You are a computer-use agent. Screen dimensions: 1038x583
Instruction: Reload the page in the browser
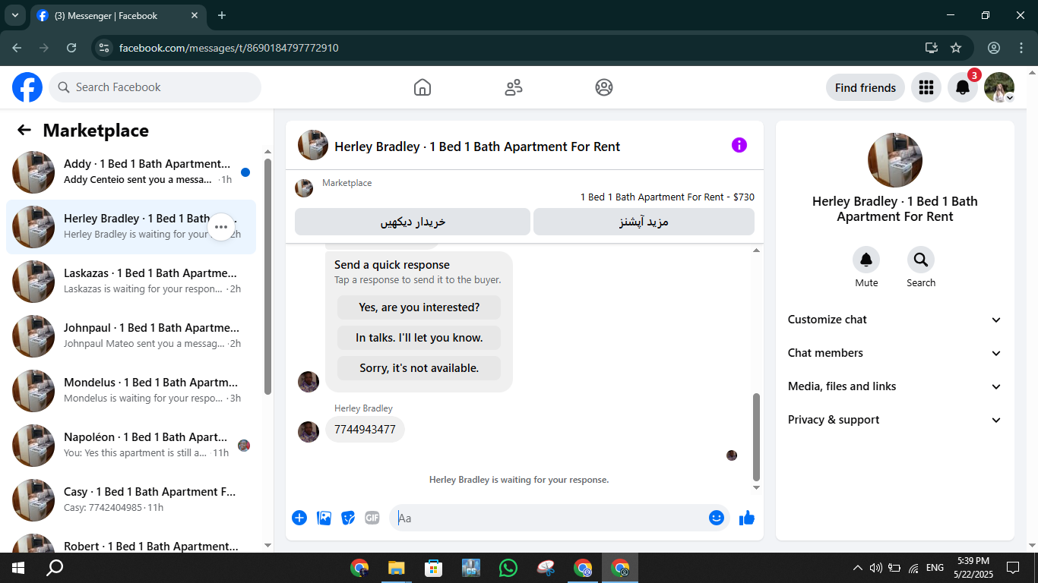pyautogui.click(x=71, y=48)
